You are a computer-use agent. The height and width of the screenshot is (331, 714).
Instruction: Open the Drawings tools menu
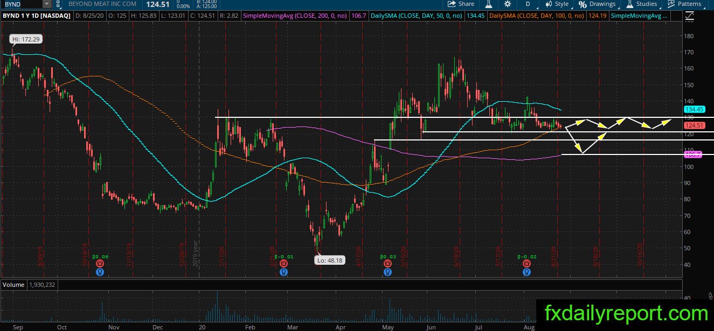point(597,4)
